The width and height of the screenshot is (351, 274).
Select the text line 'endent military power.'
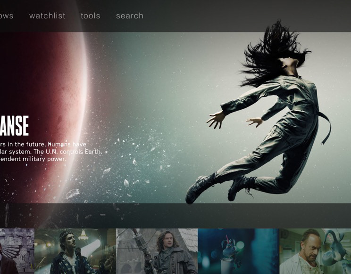coord(33,159)
